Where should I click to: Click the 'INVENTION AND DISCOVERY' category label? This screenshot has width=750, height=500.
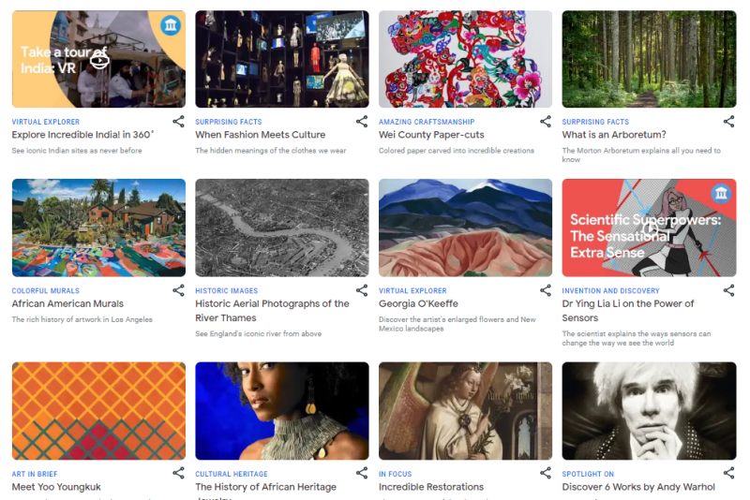click(x=611, y=290)
